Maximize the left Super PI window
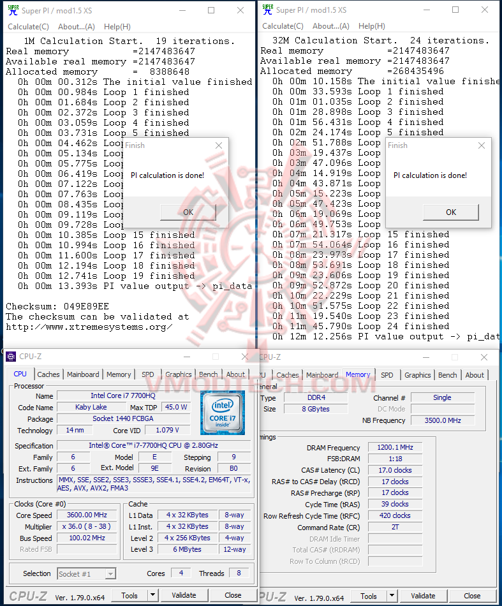 211,10
